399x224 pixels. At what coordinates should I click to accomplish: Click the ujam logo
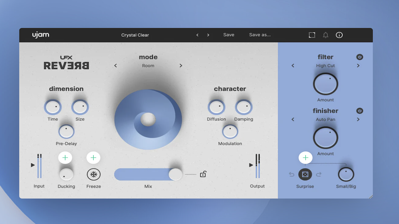pyautogui.click(x=41, y=35)
